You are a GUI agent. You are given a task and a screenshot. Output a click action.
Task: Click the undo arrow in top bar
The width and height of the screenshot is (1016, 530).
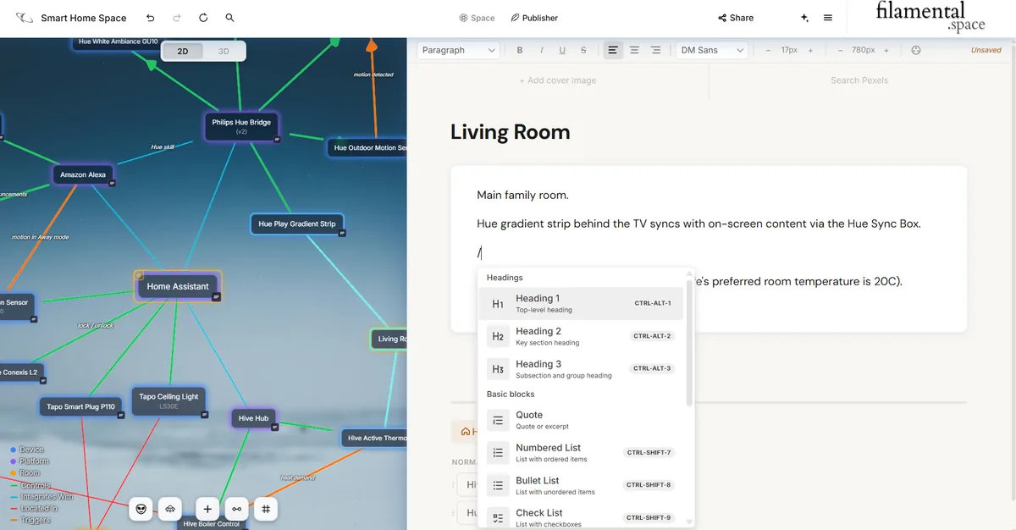(x=151, y=18)
